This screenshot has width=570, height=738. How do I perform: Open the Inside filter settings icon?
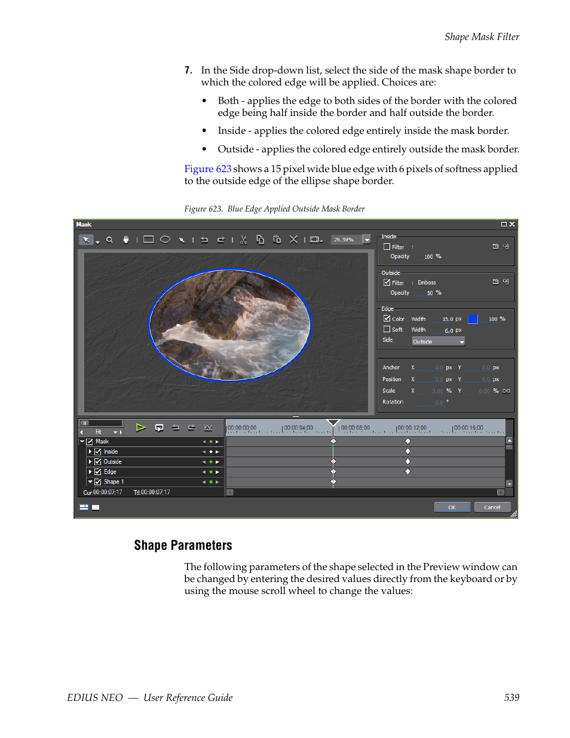pos(506,246)
